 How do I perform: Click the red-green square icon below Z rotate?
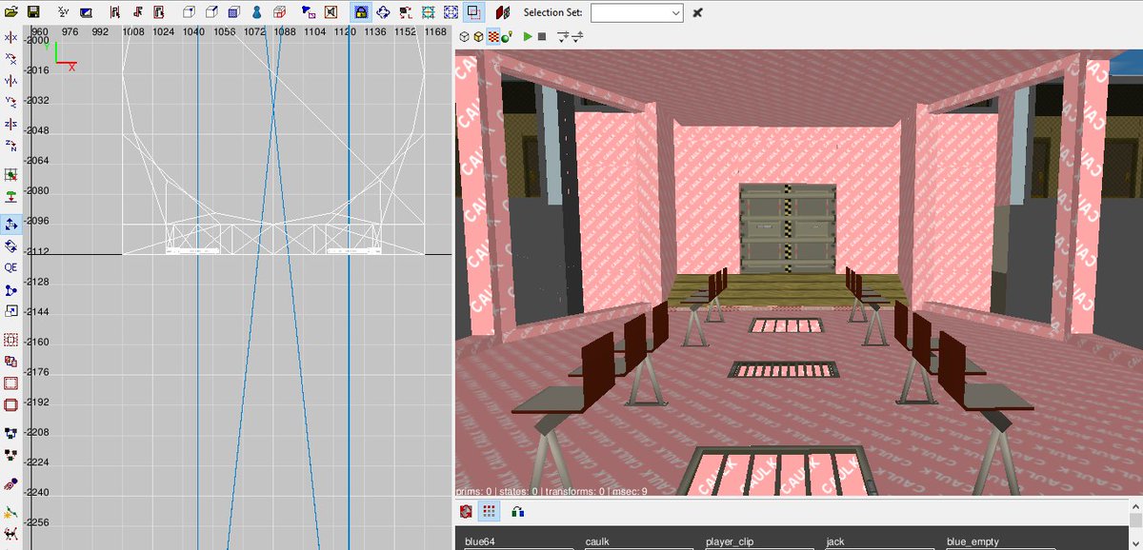[10, 175]
